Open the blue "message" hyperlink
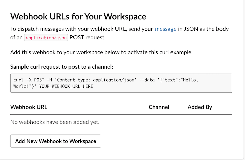 (165, 29)
